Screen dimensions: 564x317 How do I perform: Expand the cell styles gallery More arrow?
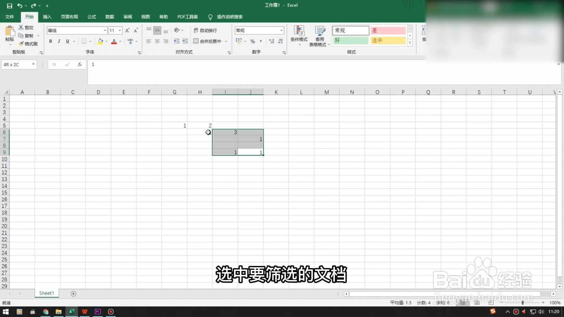pos(410,43)
